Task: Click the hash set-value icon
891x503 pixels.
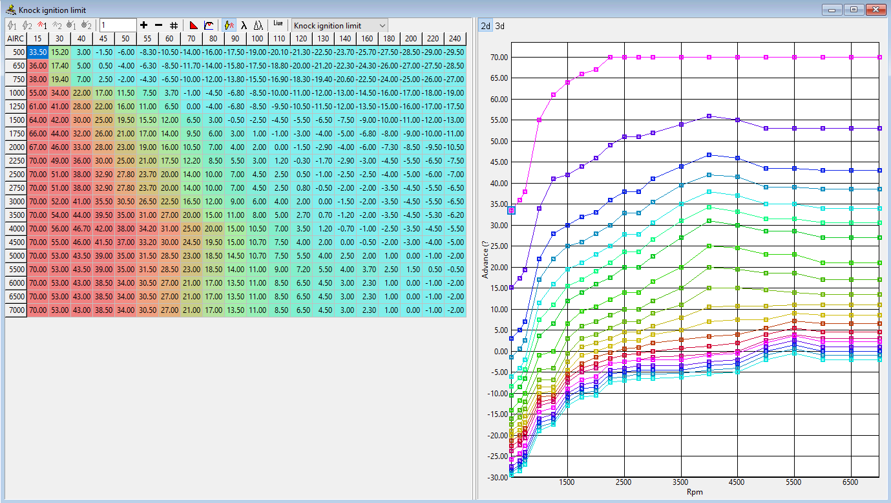Action: [x=174, y=25]
